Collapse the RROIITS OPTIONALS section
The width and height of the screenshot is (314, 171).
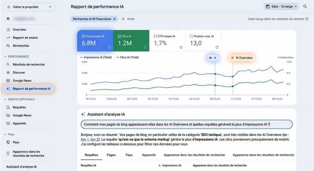click(20, 100)
